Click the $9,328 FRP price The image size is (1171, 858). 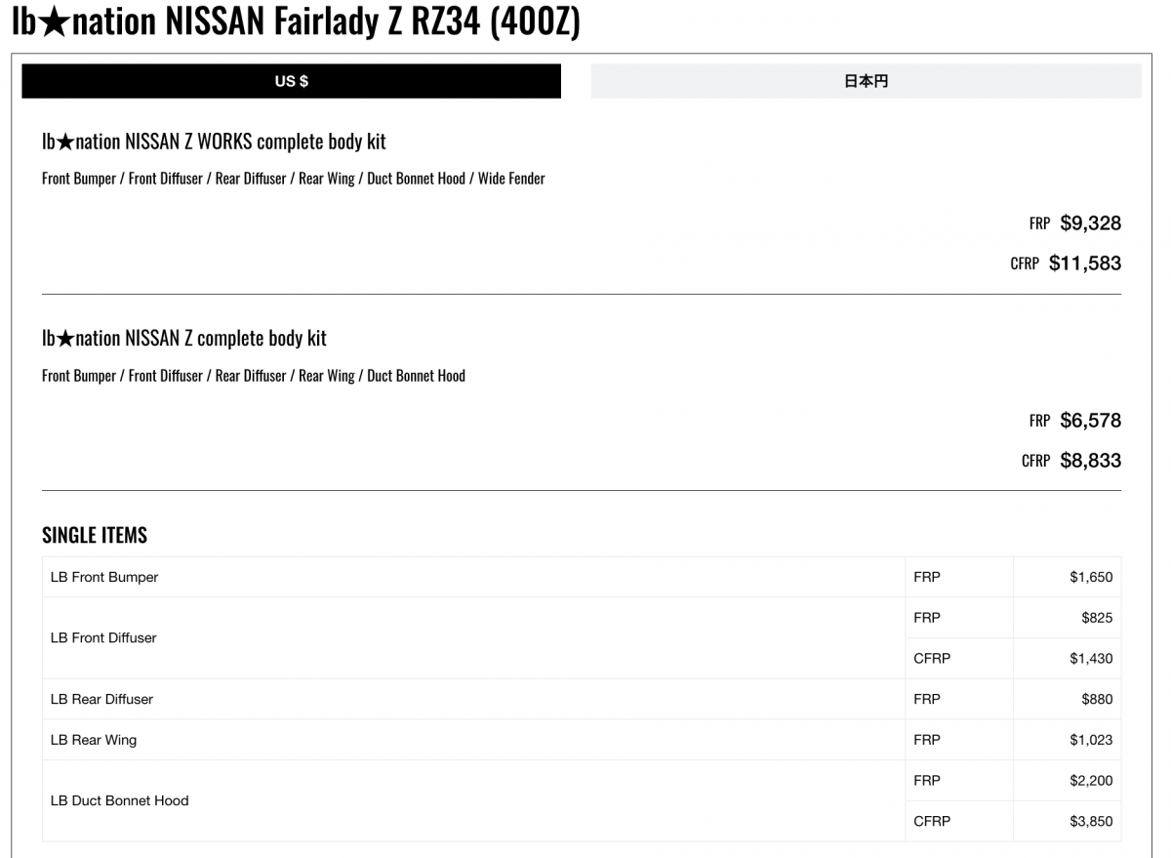1090,224
